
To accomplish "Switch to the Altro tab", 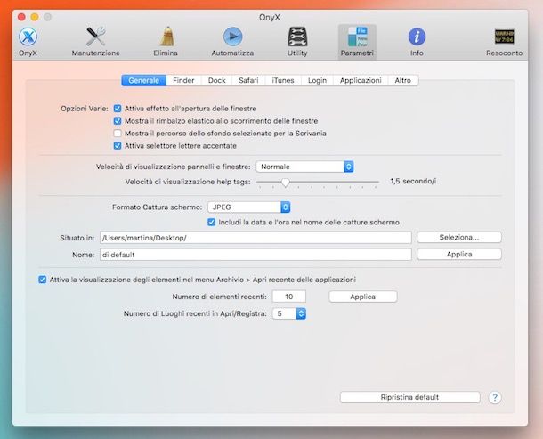I will (x=402, y=80).
